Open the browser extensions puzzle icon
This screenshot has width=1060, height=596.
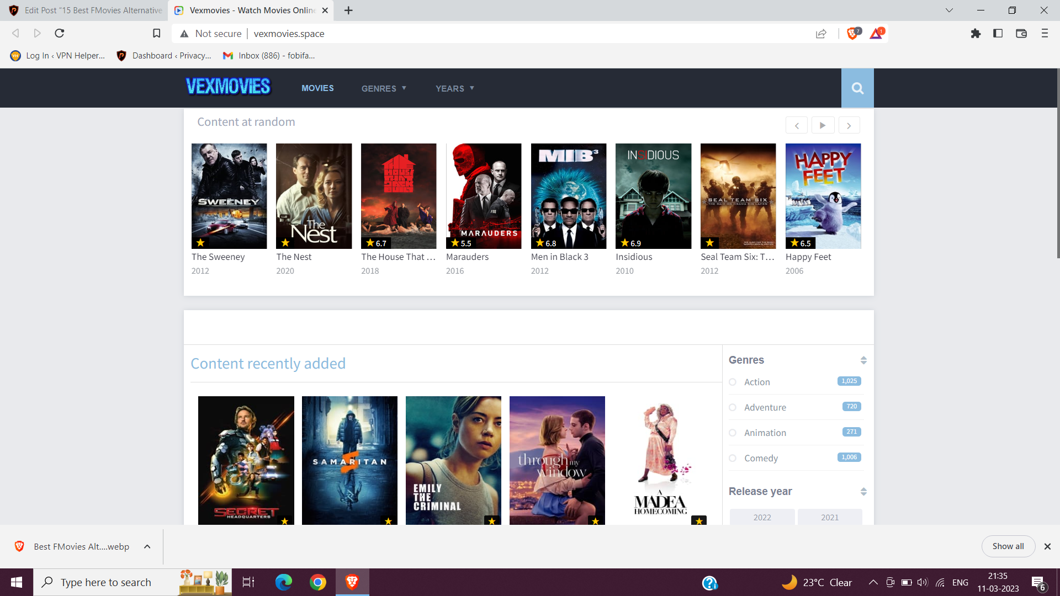(976, 34)
